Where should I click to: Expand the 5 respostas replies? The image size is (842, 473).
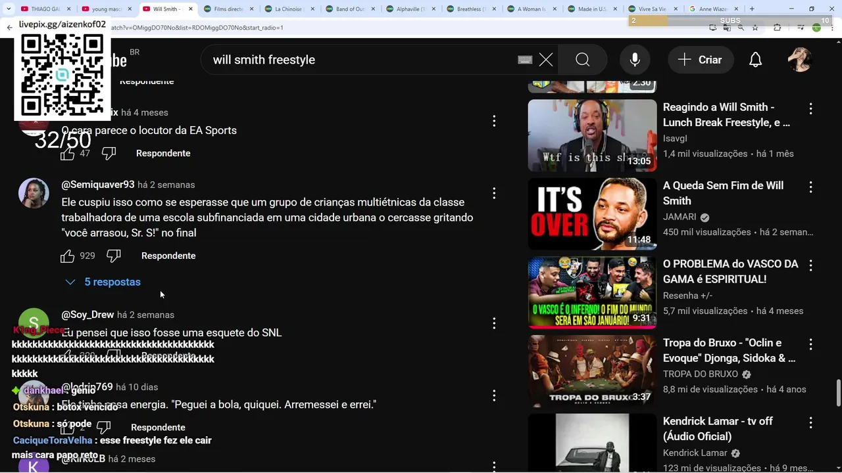(103, 282)
